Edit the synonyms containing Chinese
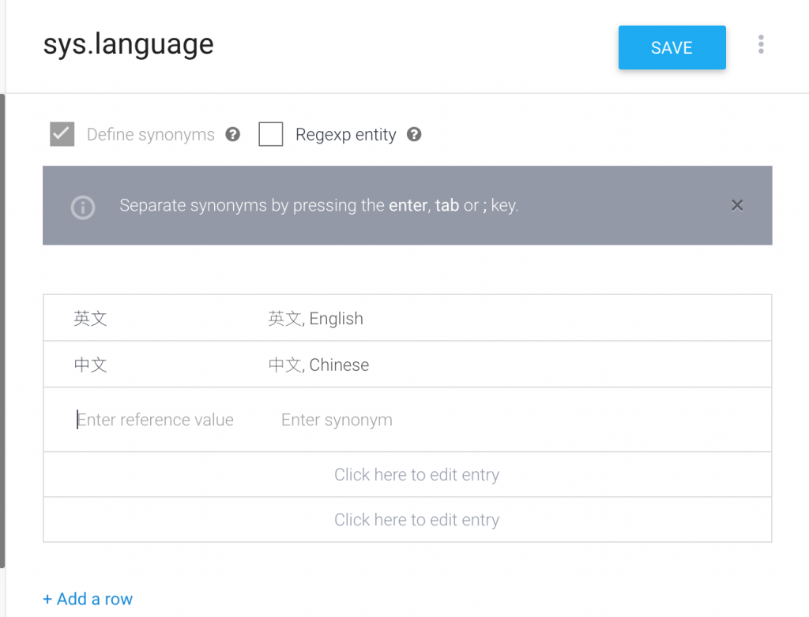 point(319,365)
